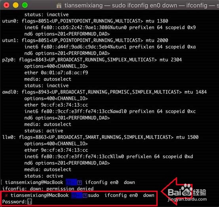Click the inet6 fe80::d44f:9ad6:c9dc:5eb4%utun1 line
This screenshot has height=207, width=219.
(110, 47)
